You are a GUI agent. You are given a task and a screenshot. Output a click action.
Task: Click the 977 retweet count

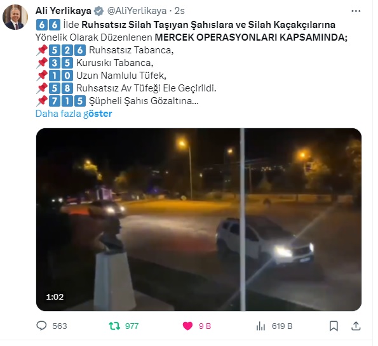coord(132,326)
